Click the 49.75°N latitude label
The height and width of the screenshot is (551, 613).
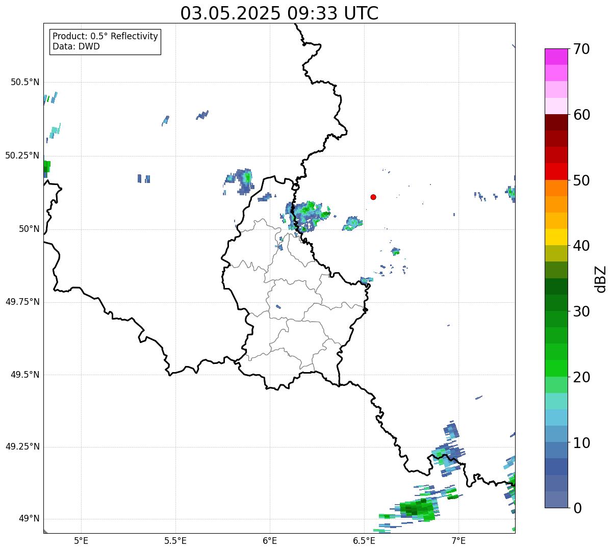22,302
